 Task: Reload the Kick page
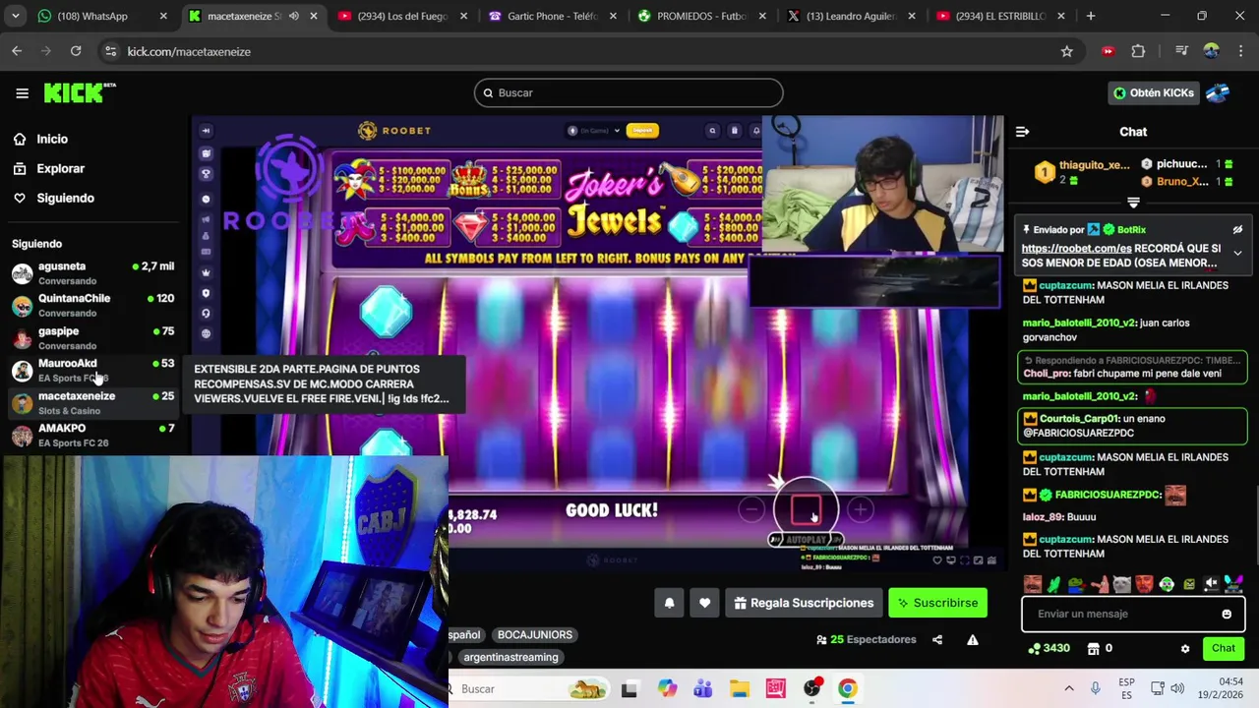click(x=76, y=51)
